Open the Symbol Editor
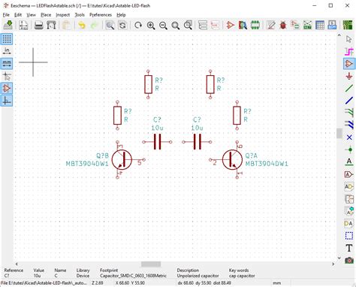This screenshot has height=287, width=356. [231, 25]
